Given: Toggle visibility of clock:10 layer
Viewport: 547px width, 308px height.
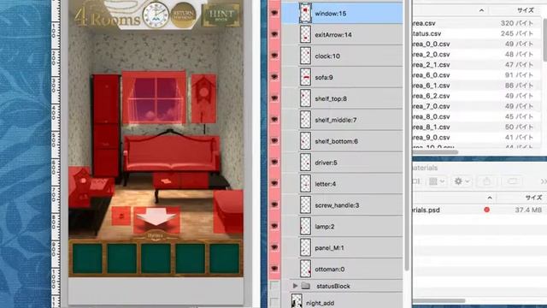Looking at the screenshot, I should (x=274, y=56).
